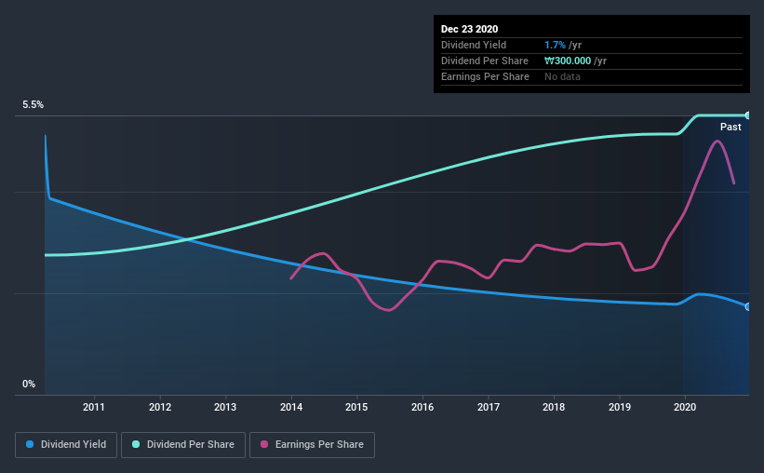Toggle the Dividend Yield legend button
Image resolution: width=764 pixels, height=473 pixels.
click(x=66, y=445)
